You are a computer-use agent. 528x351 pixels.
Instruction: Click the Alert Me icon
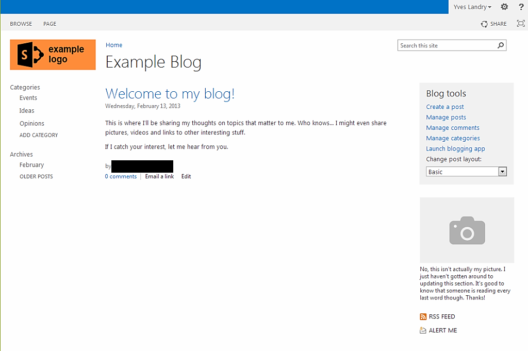pos(423,330)
